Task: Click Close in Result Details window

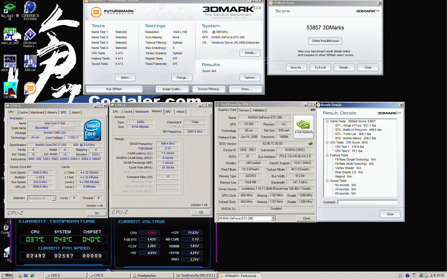Action: pos(390,214)
